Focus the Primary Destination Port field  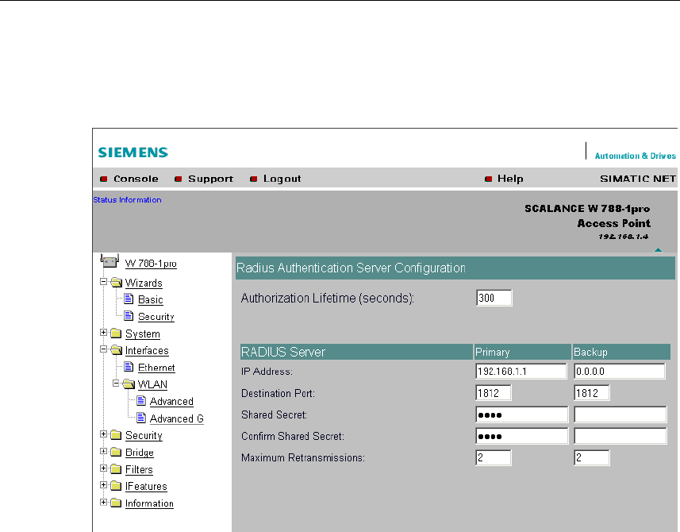point(494,393)
